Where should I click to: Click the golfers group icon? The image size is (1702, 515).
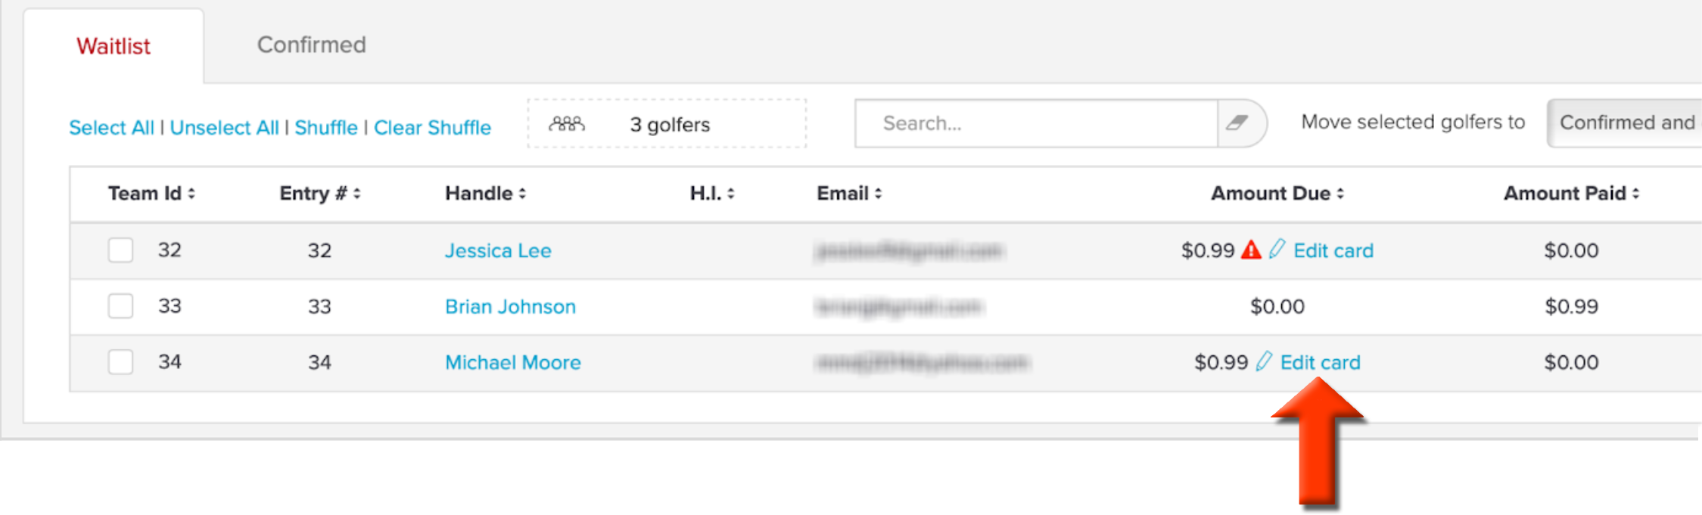pyautogui.click(x=567, y=124)
